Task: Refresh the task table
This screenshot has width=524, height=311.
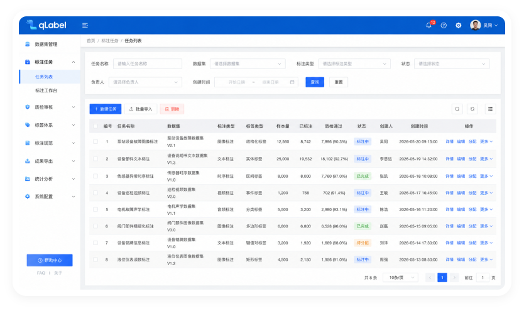Action: pyautogui.click(x=472, y=109)
